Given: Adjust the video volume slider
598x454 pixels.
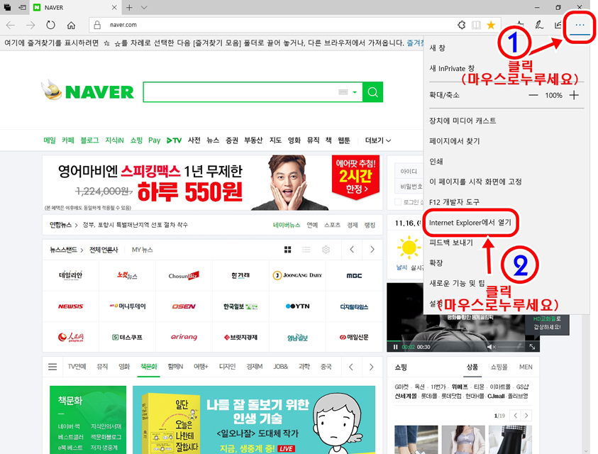Looking at the screenshot, I should [510, 347].
